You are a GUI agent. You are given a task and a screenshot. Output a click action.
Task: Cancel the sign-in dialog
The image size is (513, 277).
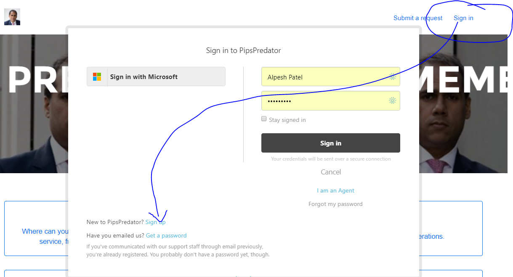click(331, 172)
